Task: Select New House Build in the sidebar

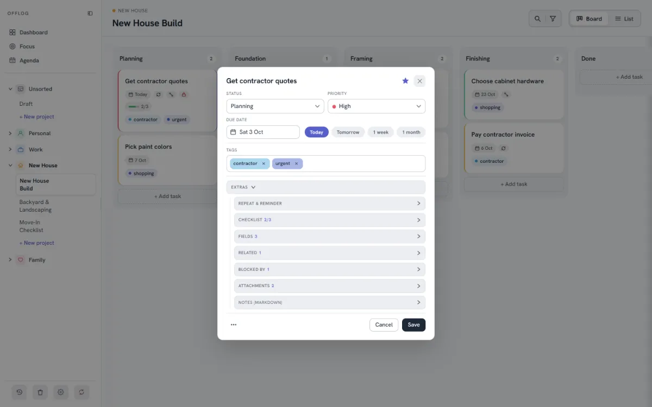Action: [x=56, y=185]
